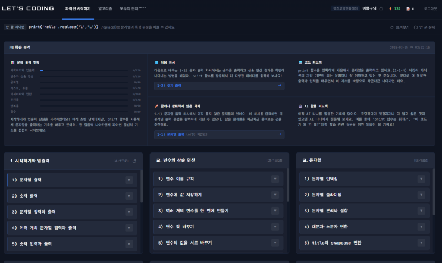Expand 4) 변수 값 바꾸기 arrow
The width and height of the screenshot is (442, 263).
tap(275, 227)
